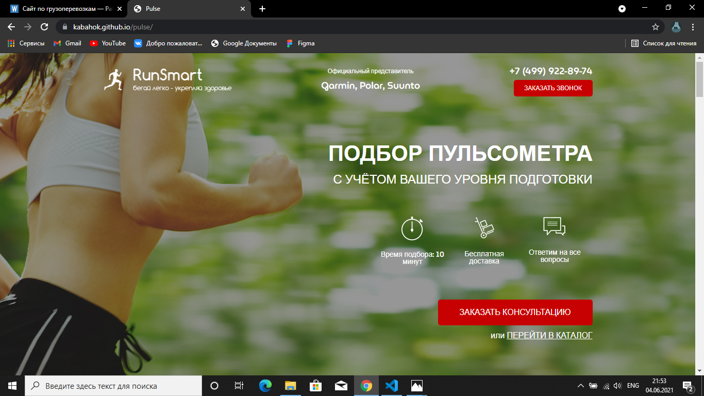
Task: Go back to the previous page
Action: pyautogui.click(x=11, y=27)
